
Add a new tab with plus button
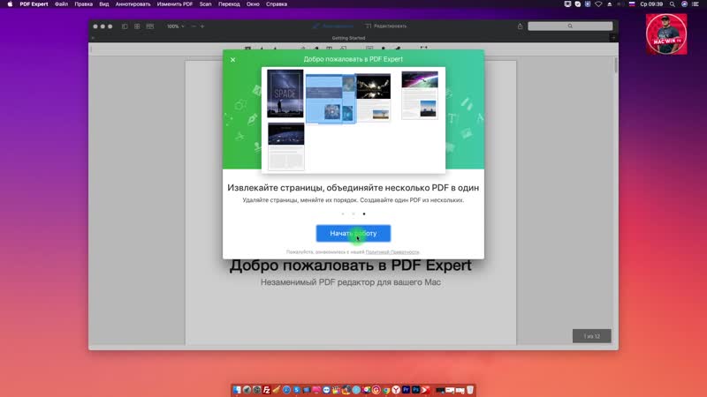[613, 38]
